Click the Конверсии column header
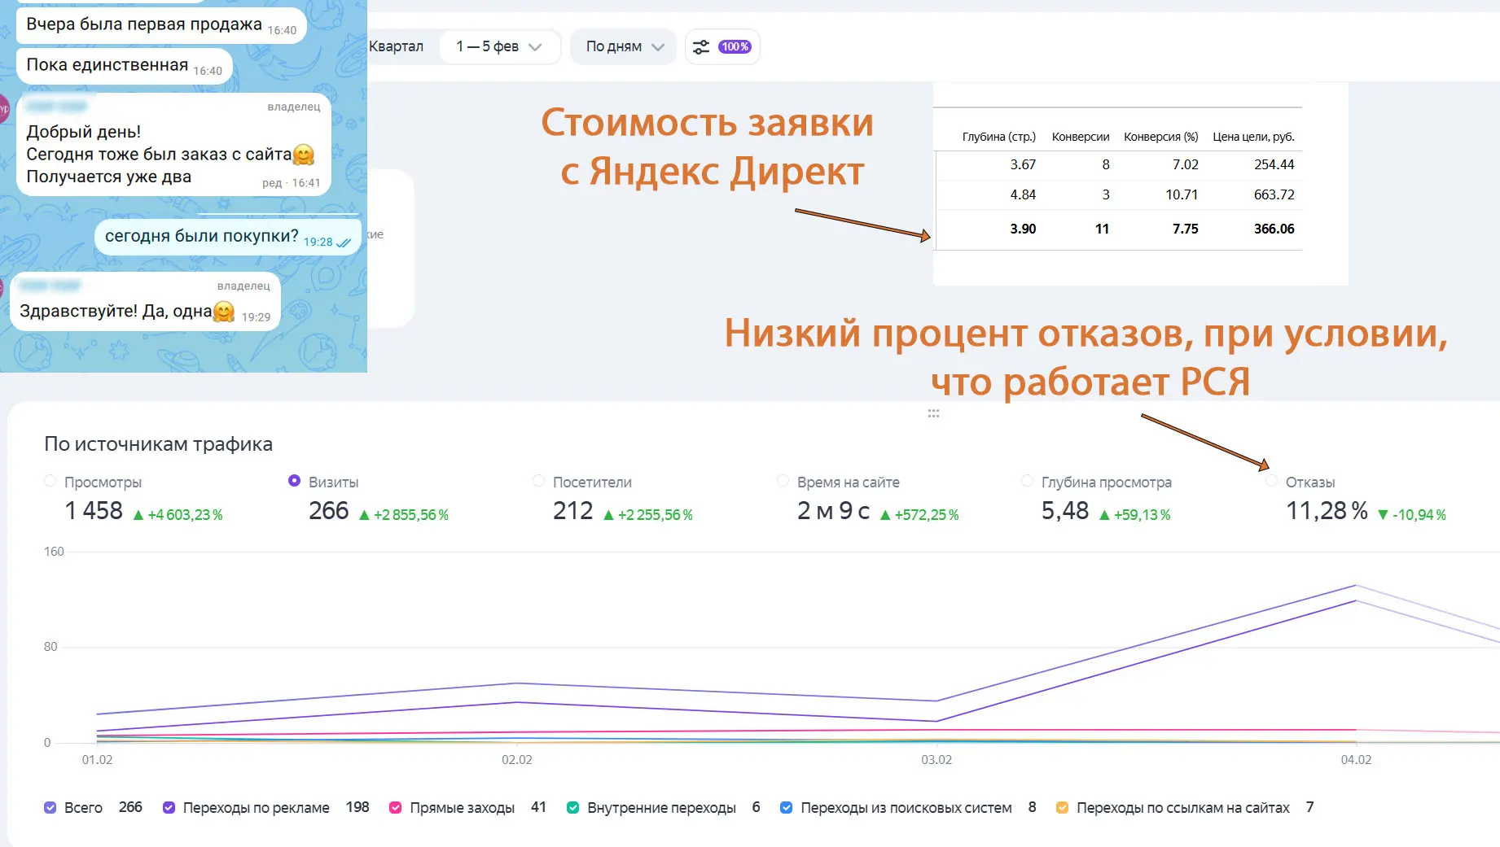The image size is (1500, 847). [1081, 137]
